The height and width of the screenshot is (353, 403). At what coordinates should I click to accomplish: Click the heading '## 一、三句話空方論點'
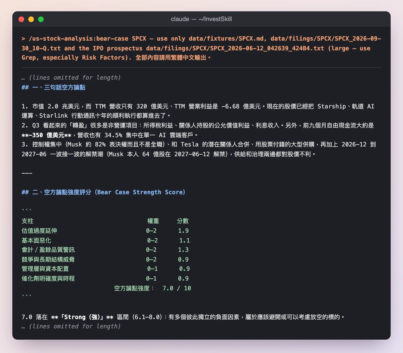click(x=53, y=87)
